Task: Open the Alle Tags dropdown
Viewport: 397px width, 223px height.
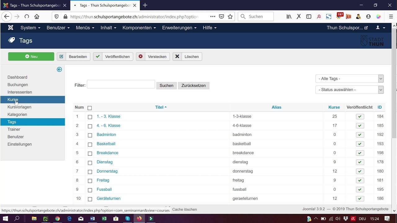Action: (349, 79)
